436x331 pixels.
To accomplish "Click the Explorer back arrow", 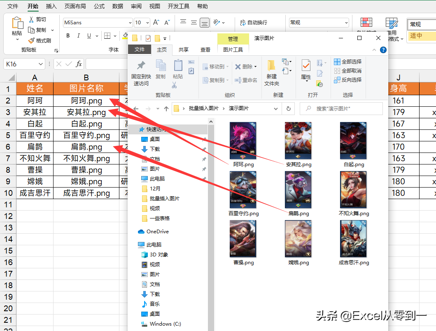I will pyautogui.click(x=136, y=109).
